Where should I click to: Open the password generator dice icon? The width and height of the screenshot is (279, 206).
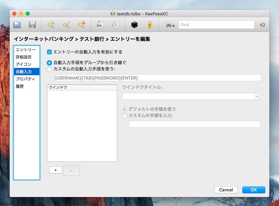tap(134, 25)
